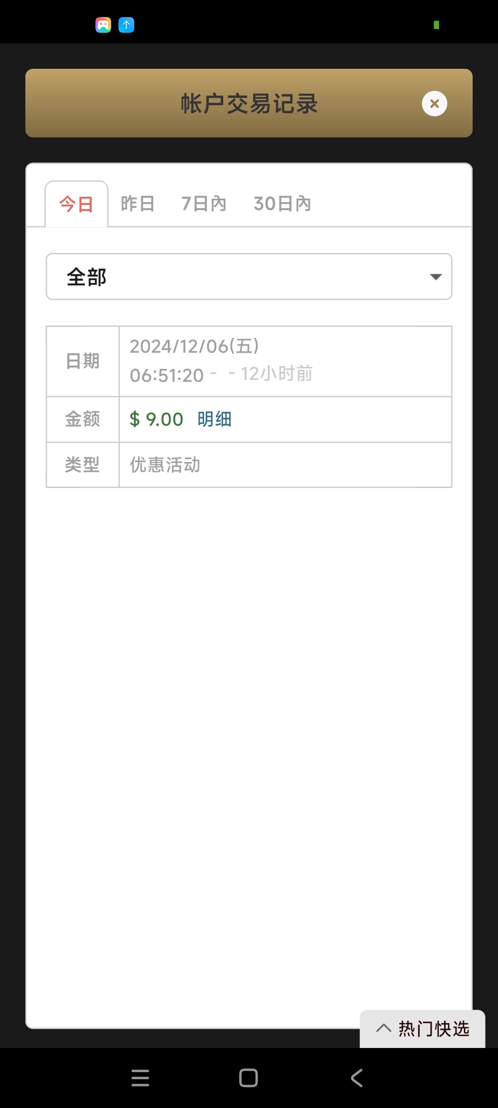Select the 今日 tab
The height and width of the screenshot is (1108, 498).
point(77,204)
